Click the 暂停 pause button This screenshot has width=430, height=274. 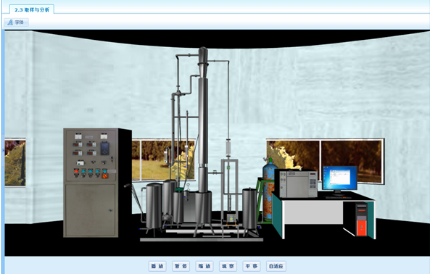181,266
